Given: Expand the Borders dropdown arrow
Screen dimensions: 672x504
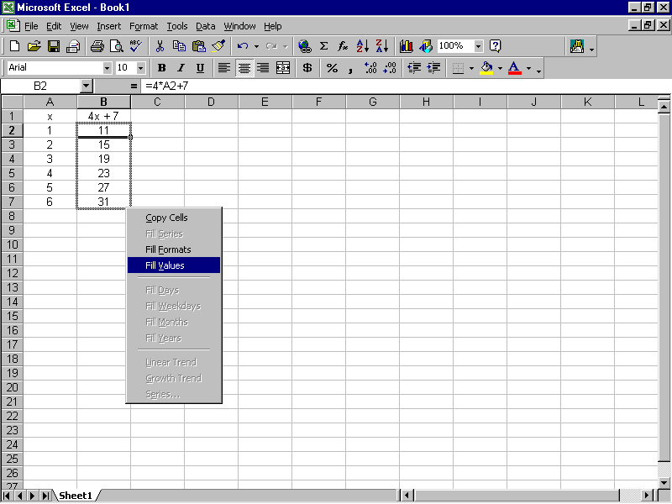Looking at the screenshot, I should [x=471, y=68].
